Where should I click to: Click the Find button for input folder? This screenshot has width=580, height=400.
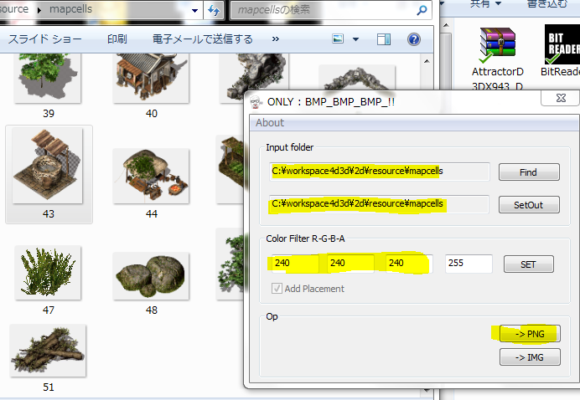tap(529, 172)
